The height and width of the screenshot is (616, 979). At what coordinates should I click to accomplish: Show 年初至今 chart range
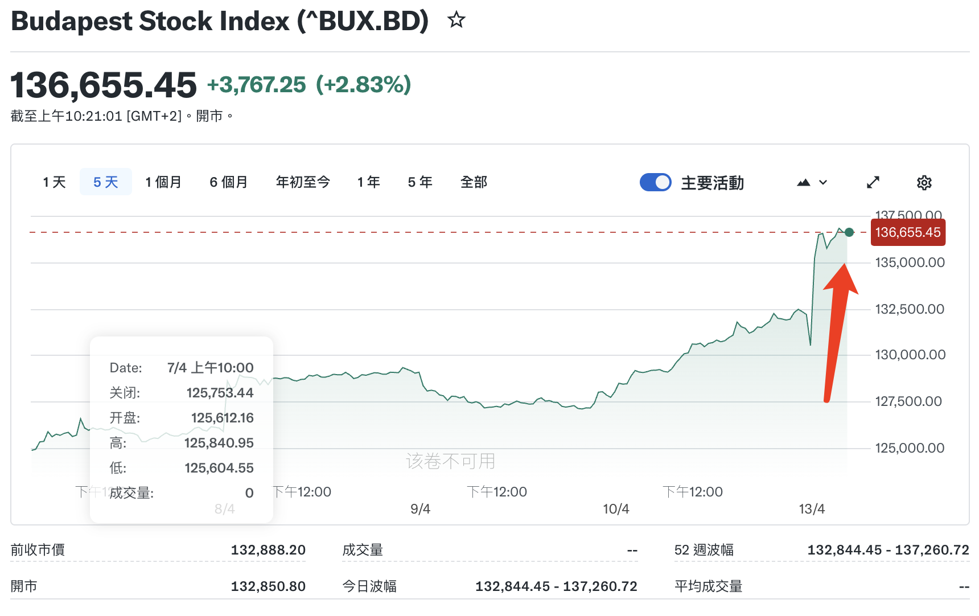(303, 182)
